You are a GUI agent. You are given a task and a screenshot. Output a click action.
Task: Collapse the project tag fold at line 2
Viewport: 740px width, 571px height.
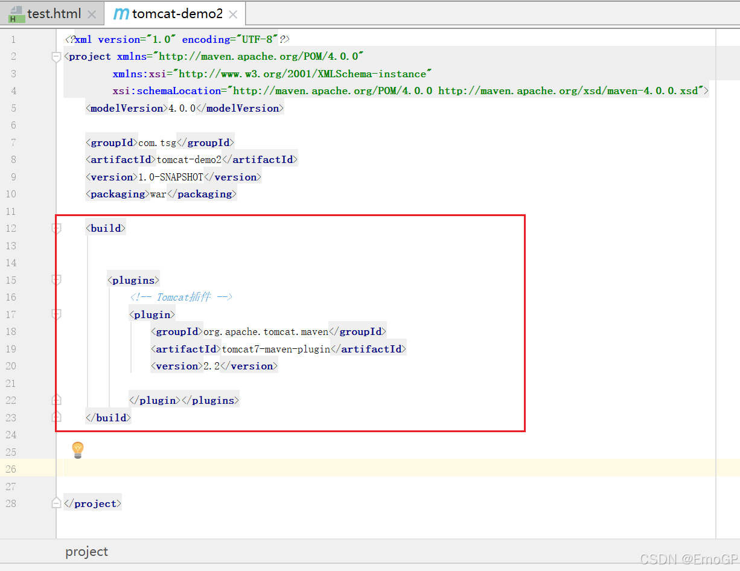pos(56,57)
